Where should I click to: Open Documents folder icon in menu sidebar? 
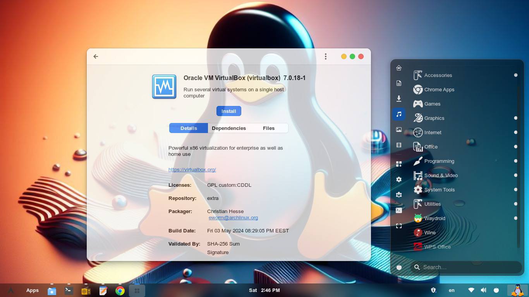(399, 83)
